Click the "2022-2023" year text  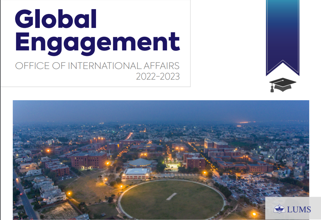(x=158, y=76)
